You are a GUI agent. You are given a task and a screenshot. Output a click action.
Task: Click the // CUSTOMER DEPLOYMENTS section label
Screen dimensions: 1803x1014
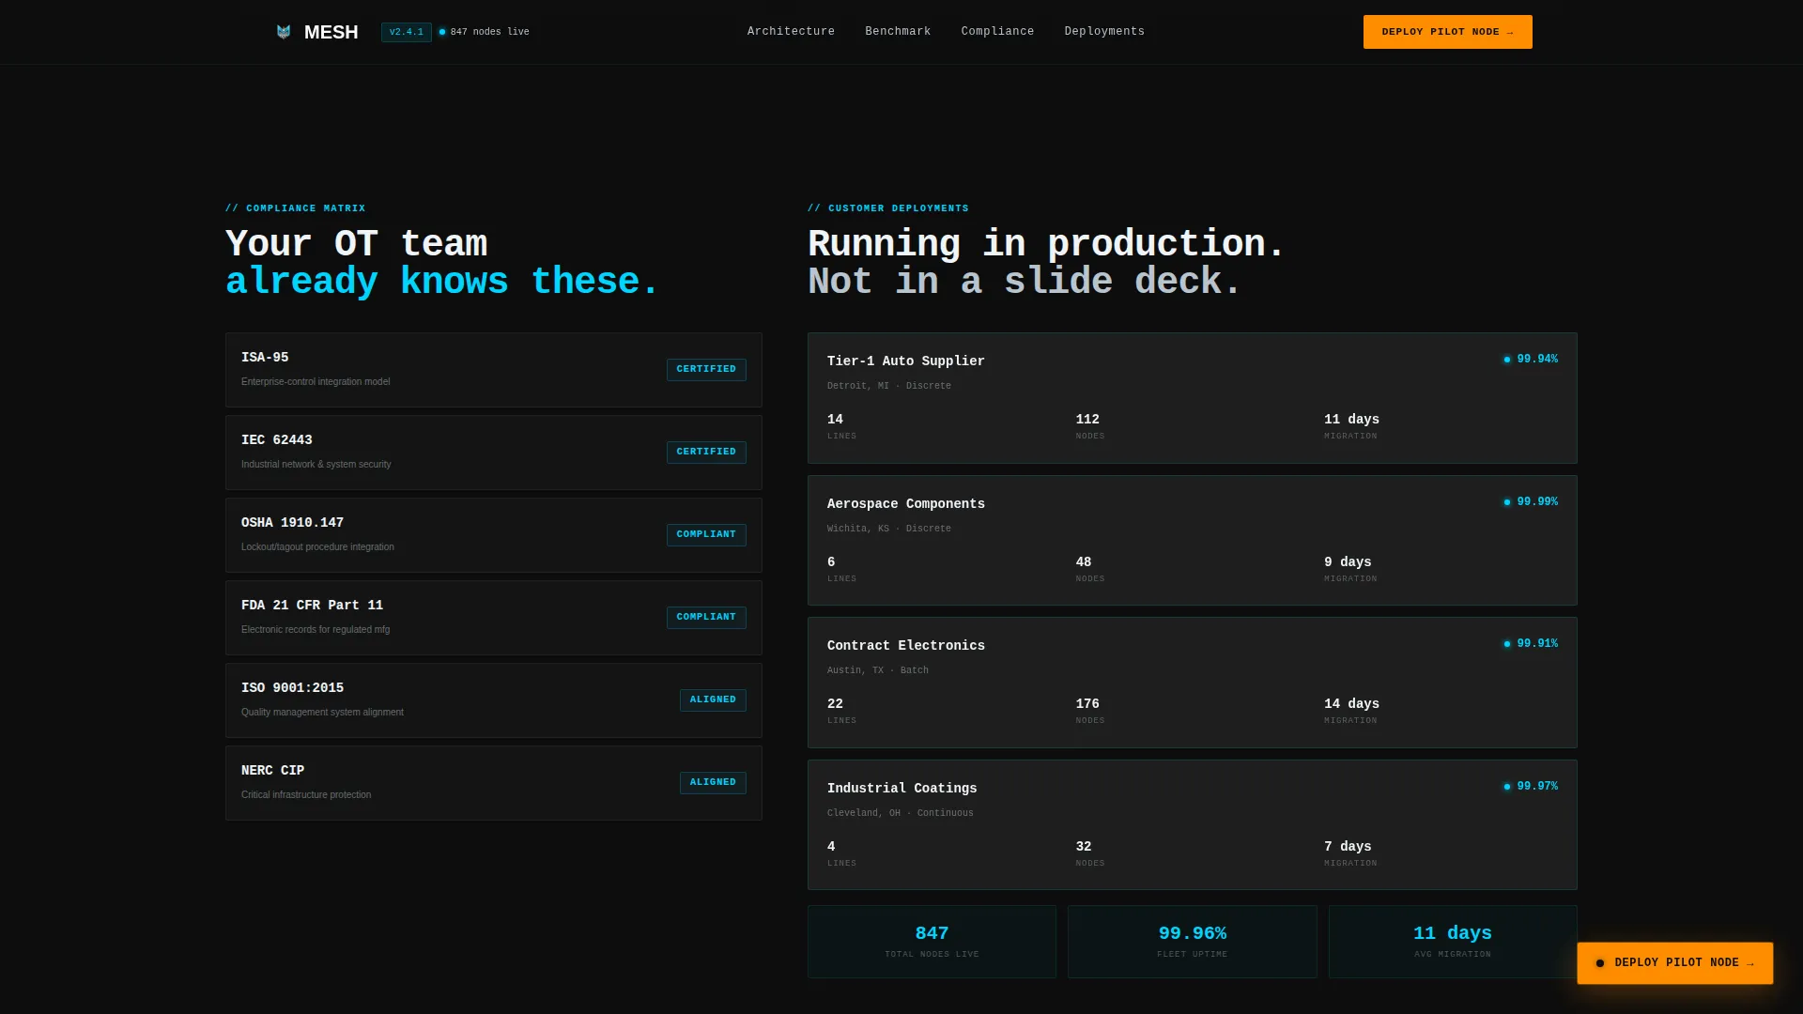(x=887, y=208)
